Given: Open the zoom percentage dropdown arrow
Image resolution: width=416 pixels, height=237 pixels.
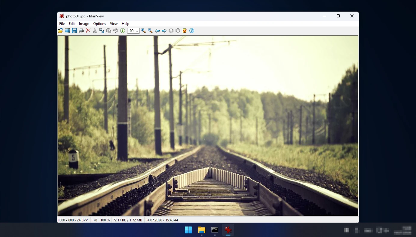Looking at the screenshot, I should [137, 31].
